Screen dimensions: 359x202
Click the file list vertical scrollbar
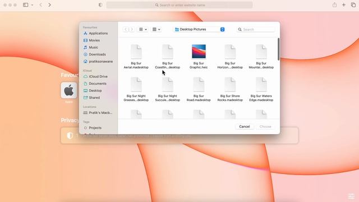[x=278, y=49]
